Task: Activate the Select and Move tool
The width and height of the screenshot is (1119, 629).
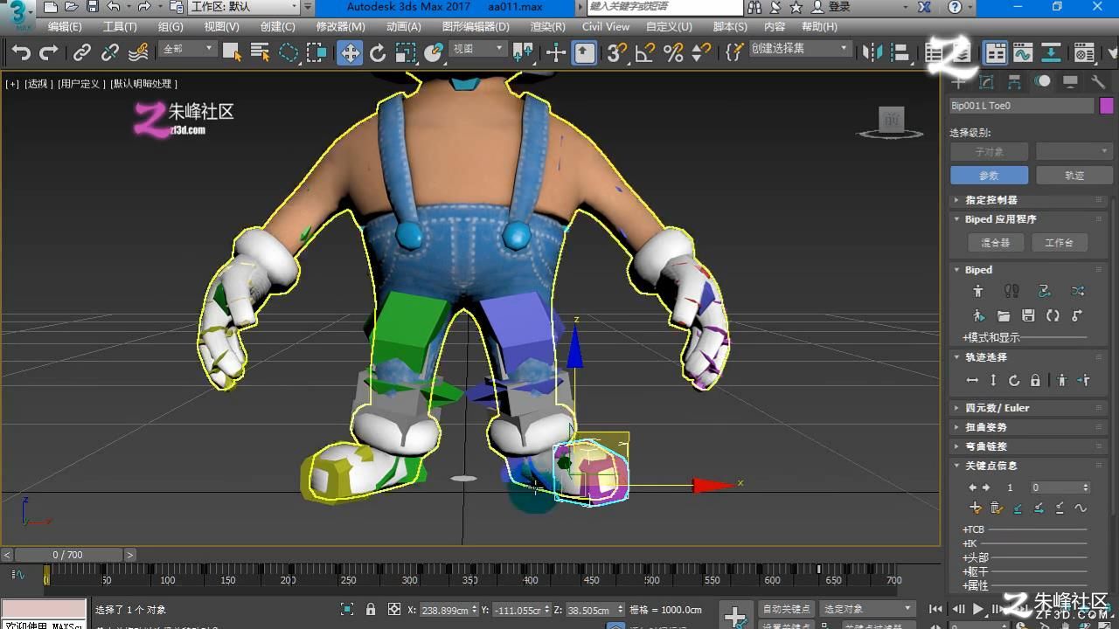Action: click(350, 53)
